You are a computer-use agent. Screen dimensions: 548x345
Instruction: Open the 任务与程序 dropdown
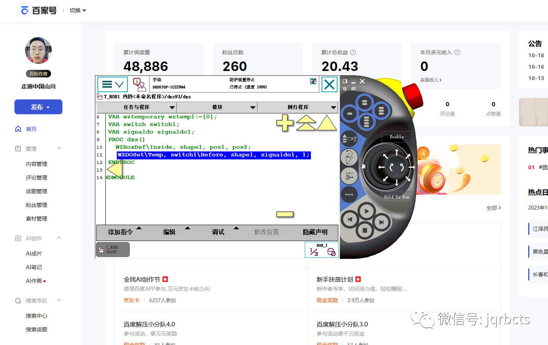click(x=136, y=107)
